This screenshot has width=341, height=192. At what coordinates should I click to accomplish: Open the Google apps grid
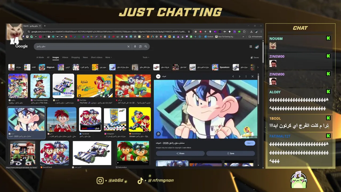coord(251,46)
